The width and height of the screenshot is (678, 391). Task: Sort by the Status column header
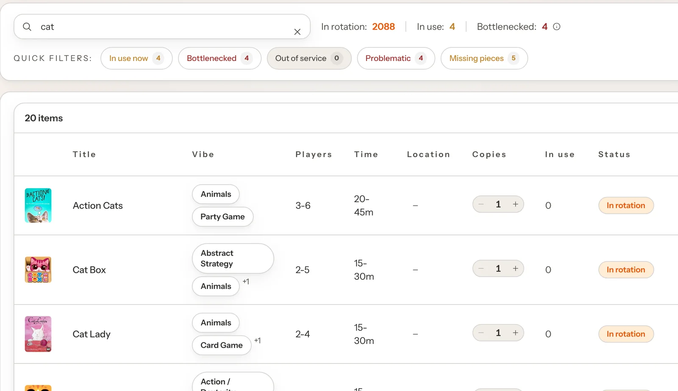tap(614, 155)
